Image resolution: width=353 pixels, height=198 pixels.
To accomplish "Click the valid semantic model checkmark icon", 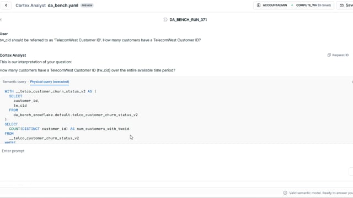I will (x=285, y=193).
